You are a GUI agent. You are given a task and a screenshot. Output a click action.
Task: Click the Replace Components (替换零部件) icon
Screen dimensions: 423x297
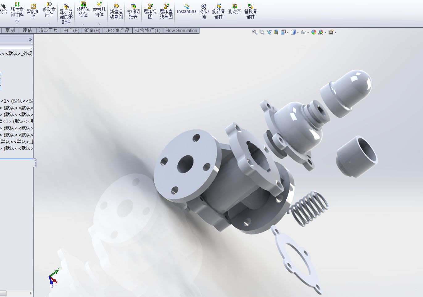pyautogui.click(x=251, y=11)
